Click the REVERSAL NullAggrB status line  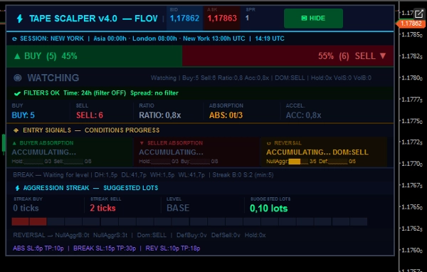139,235
